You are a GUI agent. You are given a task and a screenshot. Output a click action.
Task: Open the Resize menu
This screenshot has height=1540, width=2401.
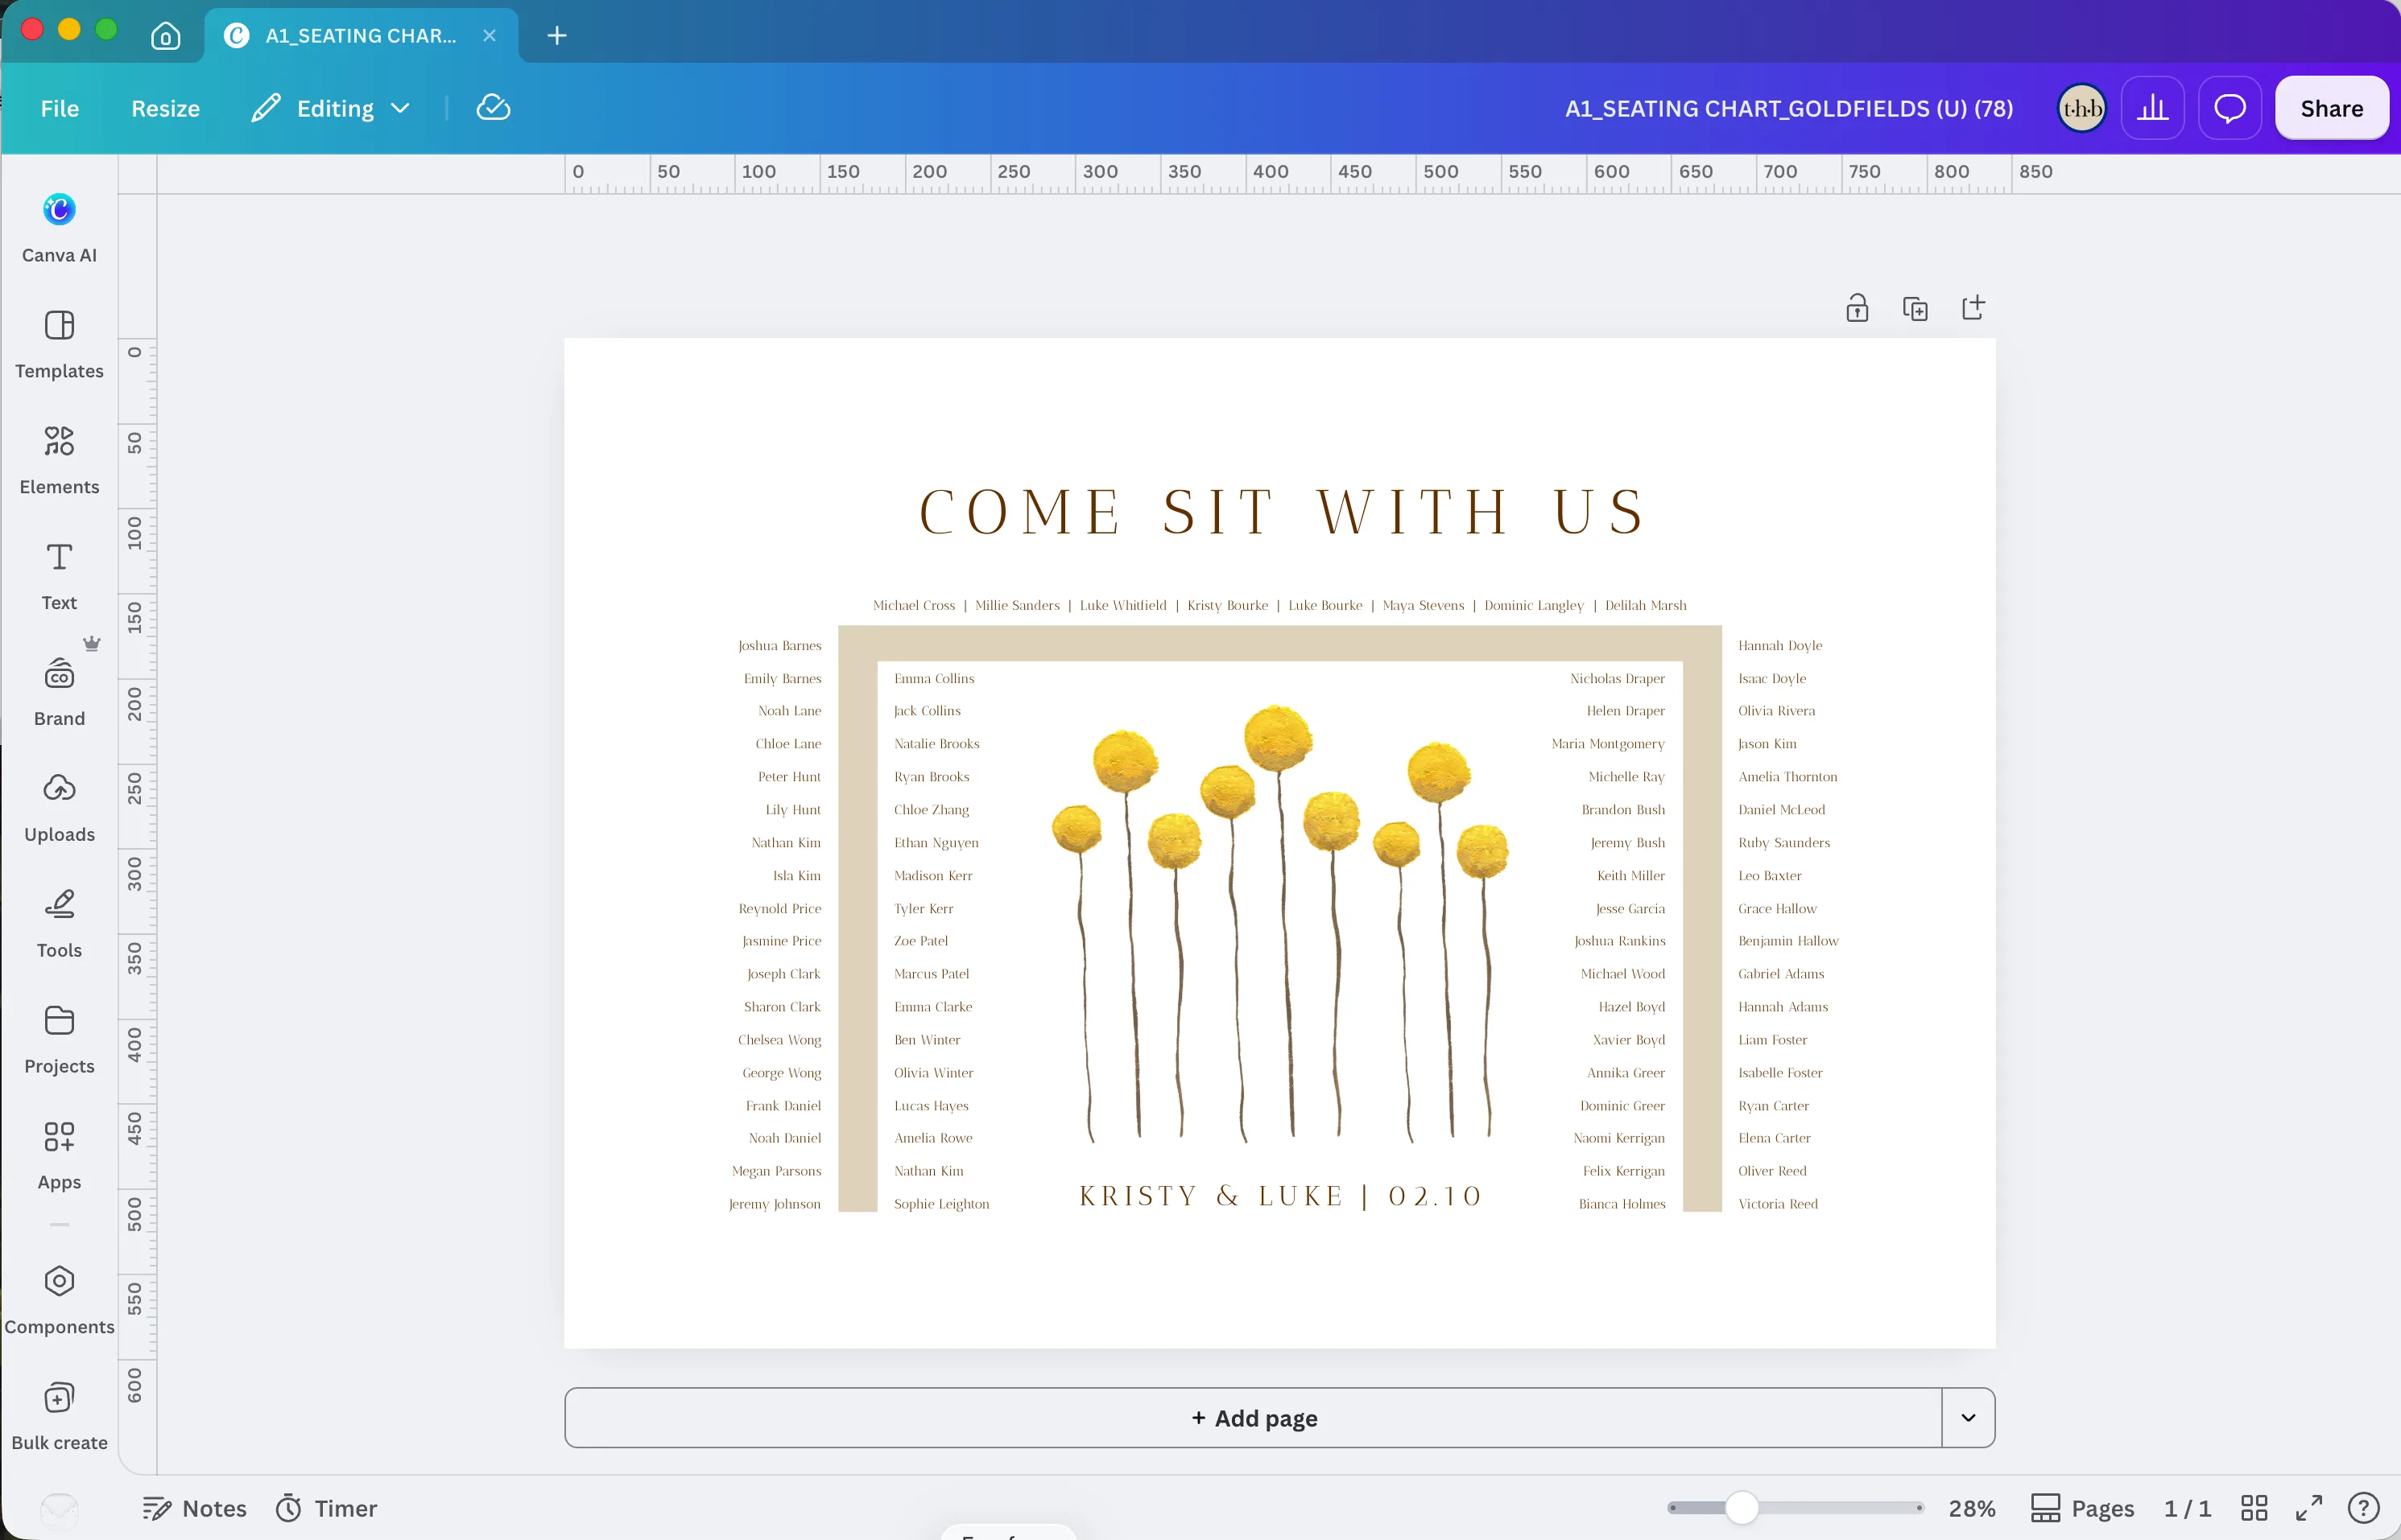click(x=166, y=108)
